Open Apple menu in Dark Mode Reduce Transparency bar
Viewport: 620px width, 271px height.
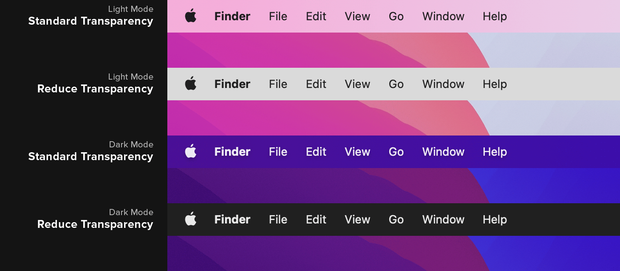click(191, 219)
